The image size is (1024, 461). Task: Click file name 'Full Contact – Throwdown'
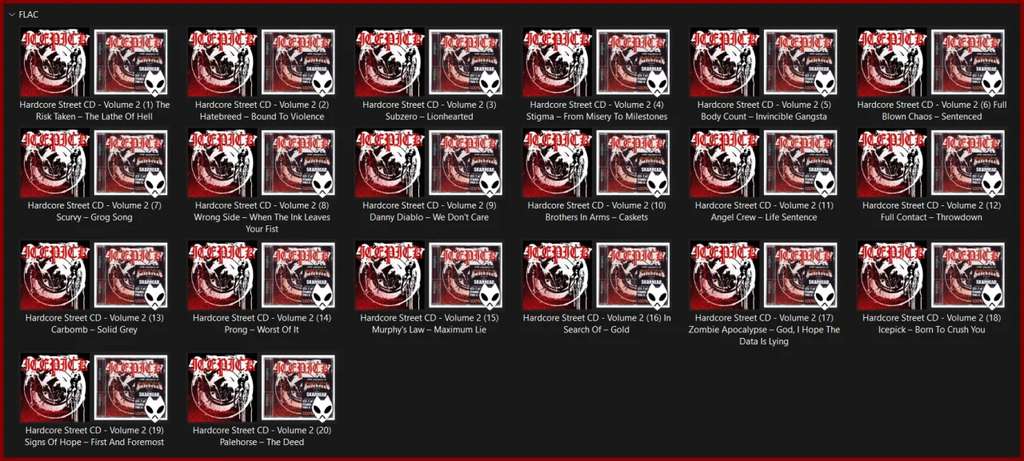coord(931,217)
